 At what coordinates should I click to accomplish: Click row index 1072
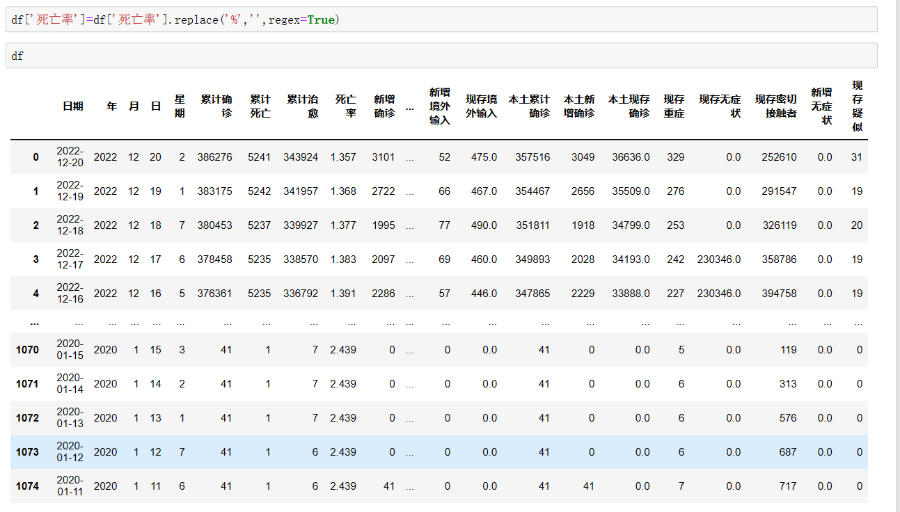point(28,418)
